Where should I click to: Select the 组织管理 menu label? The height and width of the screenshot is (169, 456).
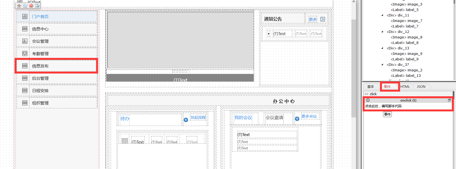[x=40, y=103]
